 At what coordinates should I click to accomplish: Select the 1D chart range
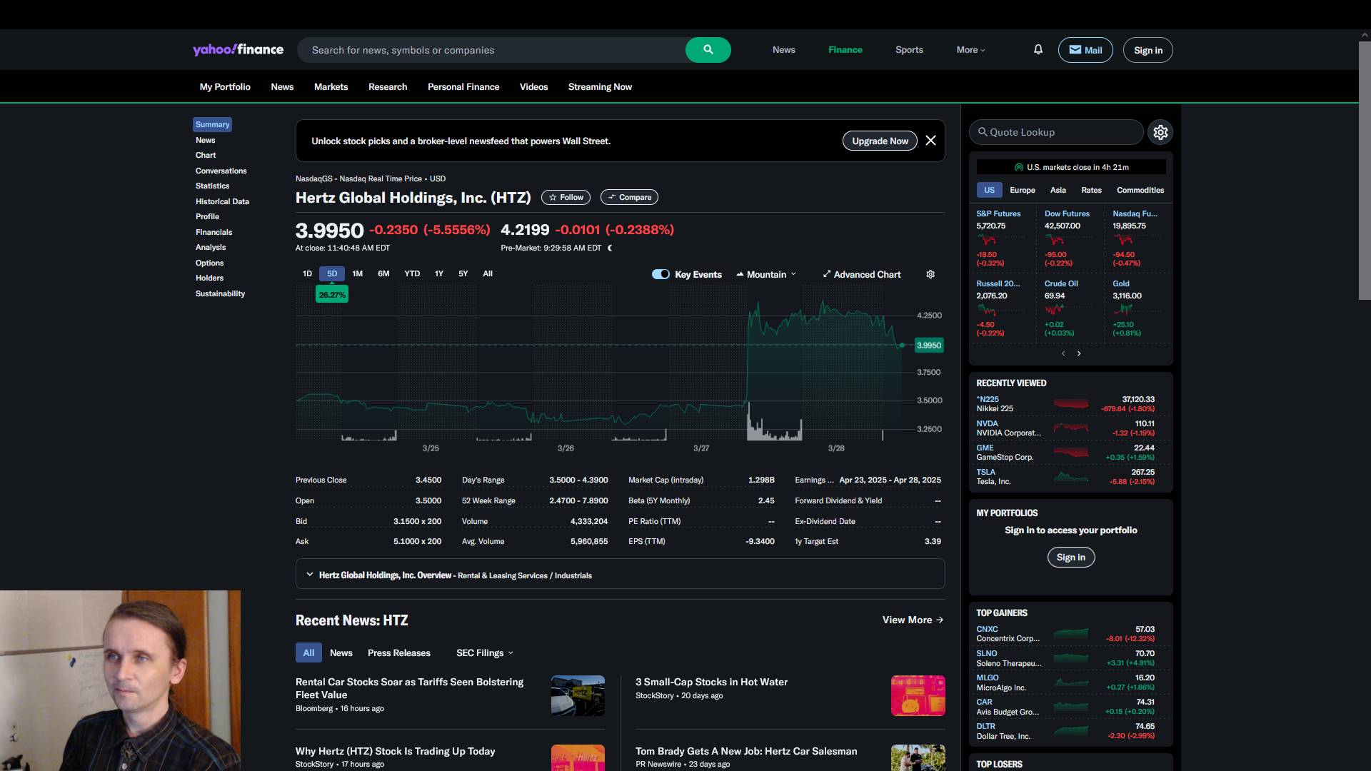click(307, 273)
